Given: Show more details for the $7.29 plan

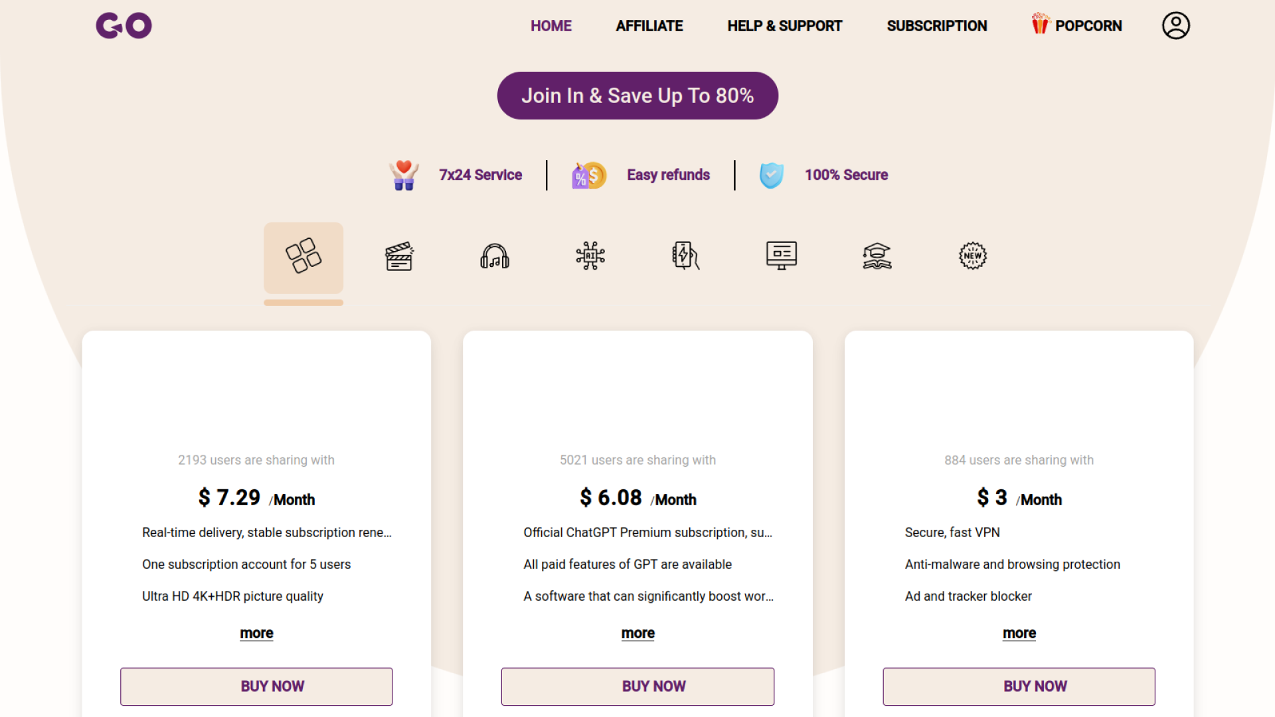Looking at the screenshot, I should pos(256,633).
